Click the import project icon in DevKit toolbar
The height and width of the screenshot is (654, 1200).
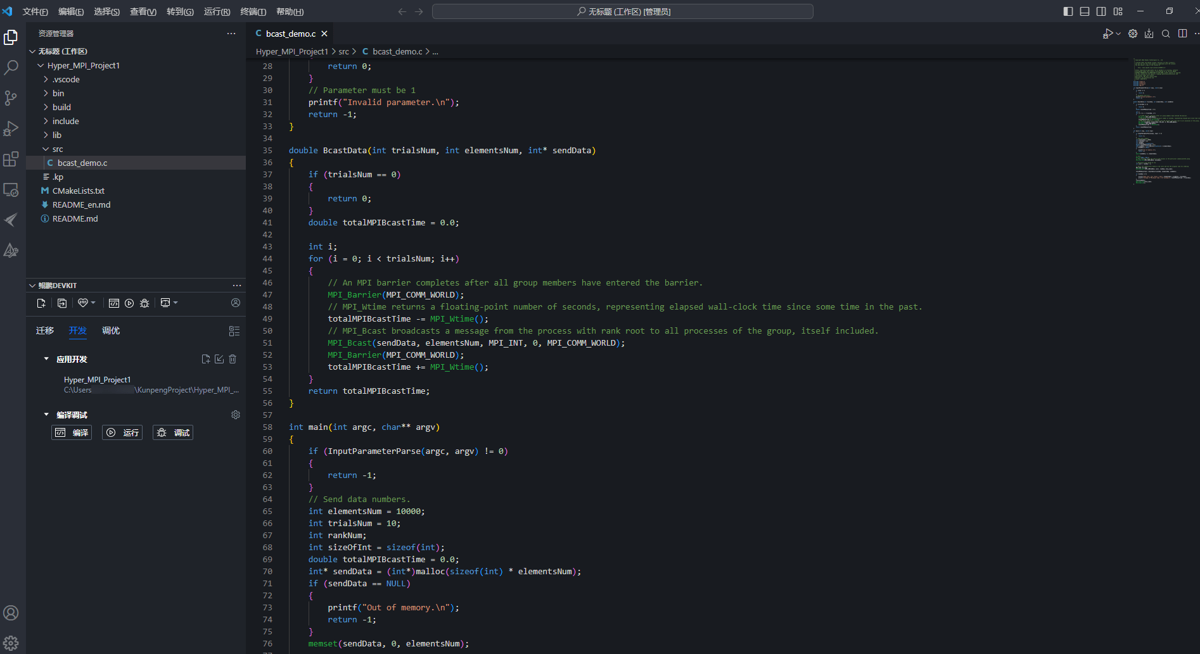[61, 303]
